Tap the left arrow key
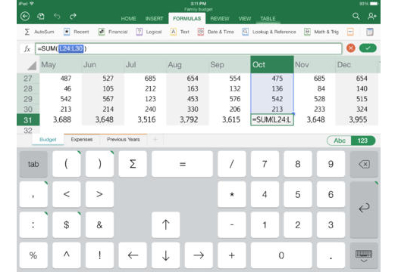 point(133,255)
